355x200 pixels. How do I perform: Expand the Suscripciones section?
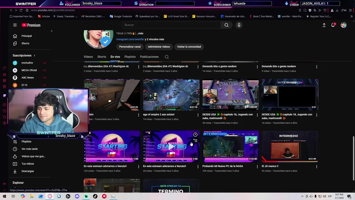(24, 56)
